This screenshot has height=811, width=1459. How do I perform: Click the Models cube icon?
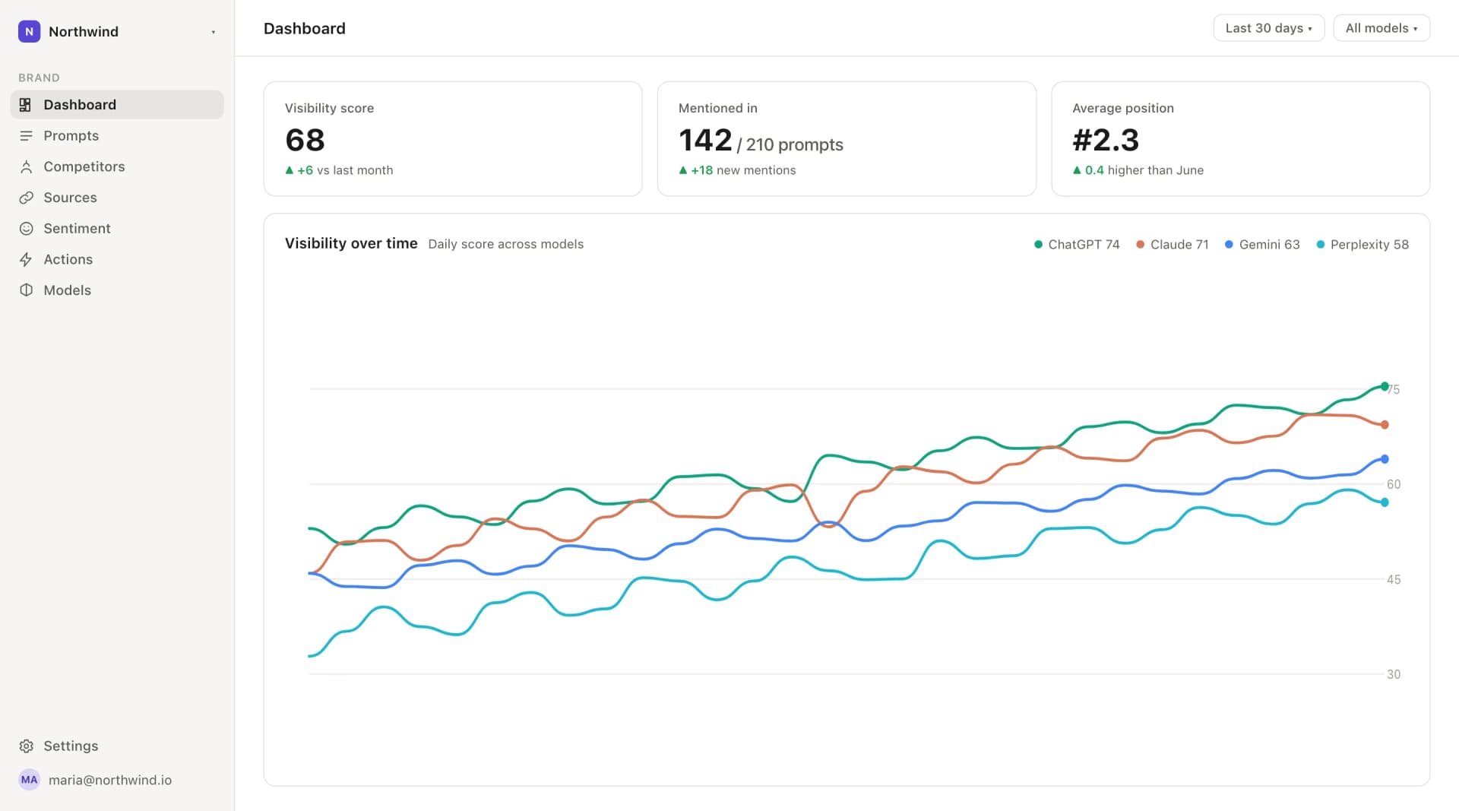(x=26, y=290)
